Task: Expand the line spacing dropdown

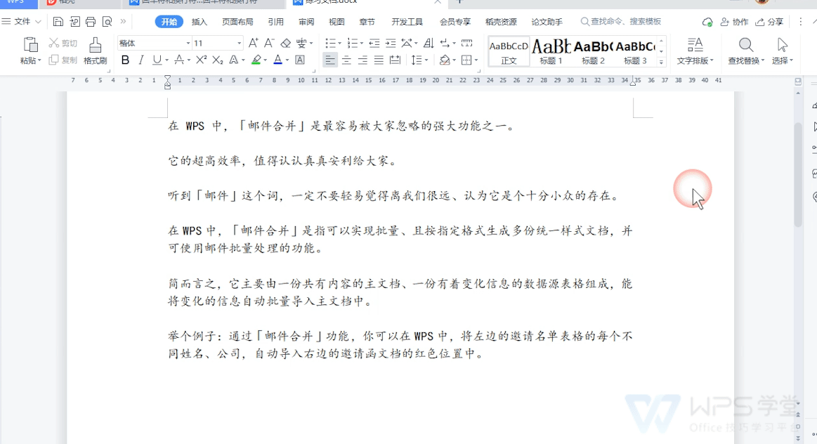Action: pos(426,60)
